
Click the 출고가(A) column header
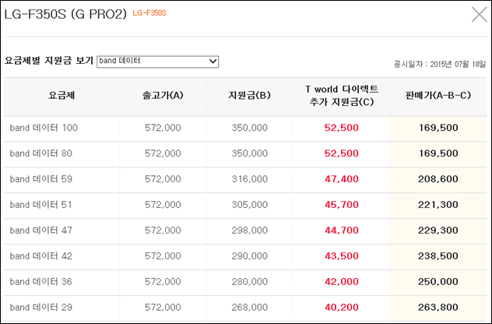tap(163, 96)
